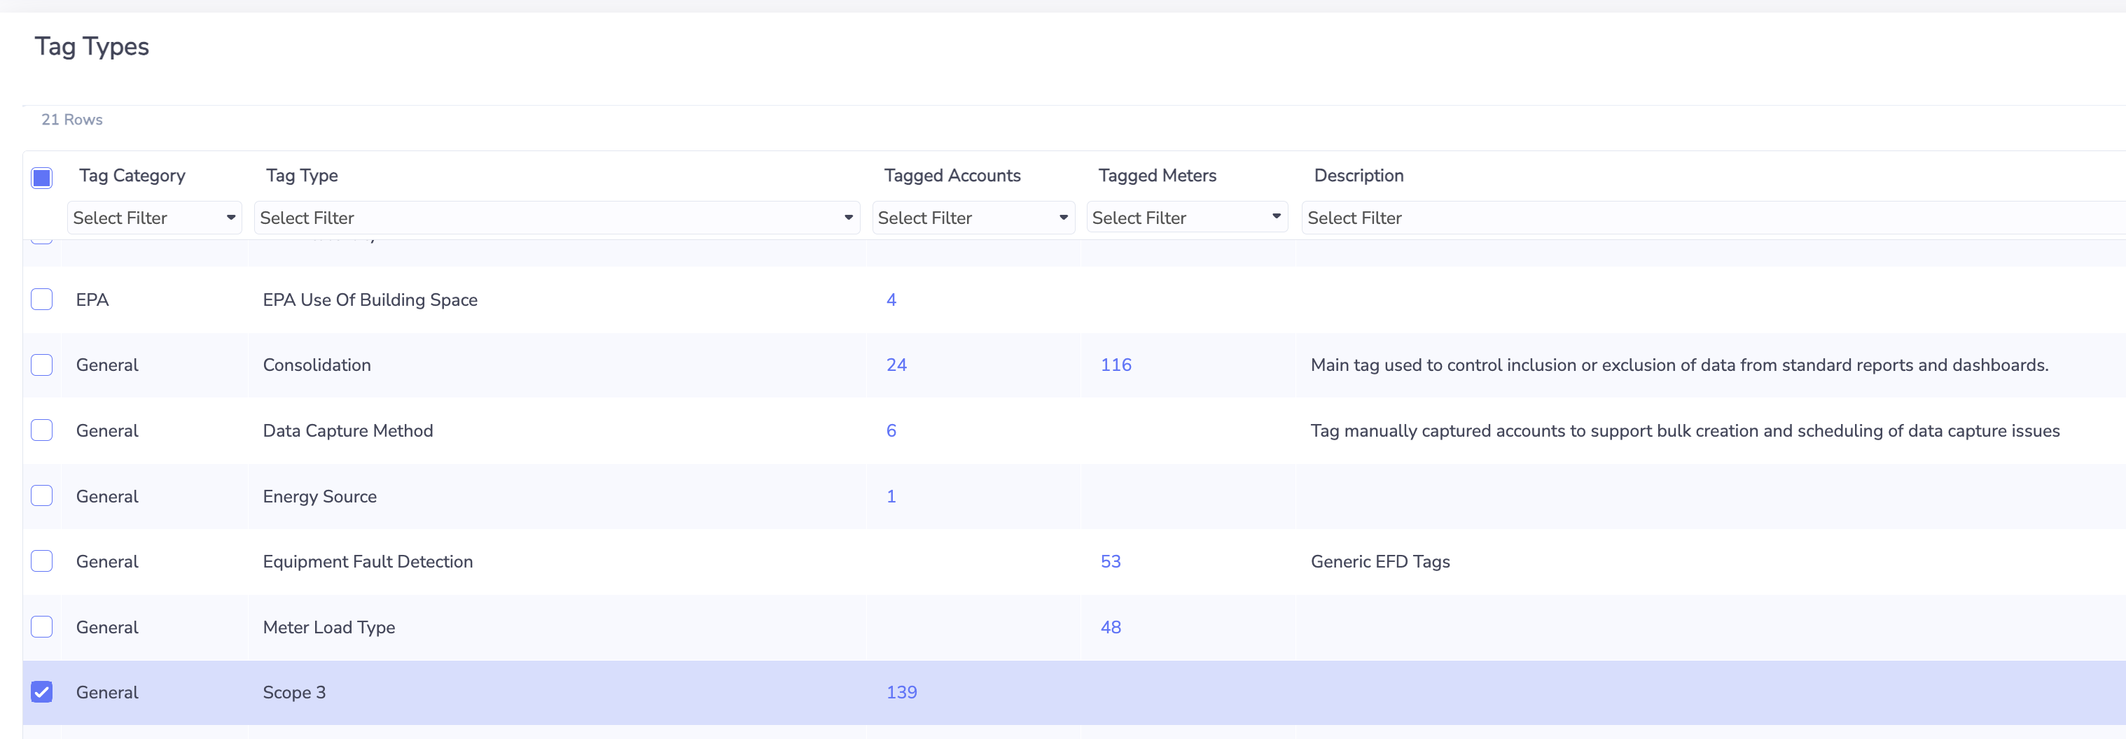Click the Generic EFD Tags description
Screen dimensions: 2126x739
point(1380,562)
